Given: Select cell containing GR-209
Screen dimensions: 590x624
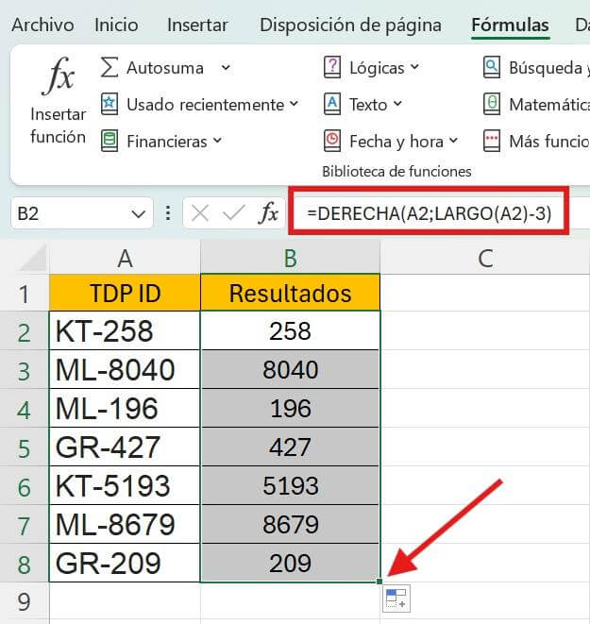Looking at the screenshot, I should pyautogui.click(x=125, y=563).
